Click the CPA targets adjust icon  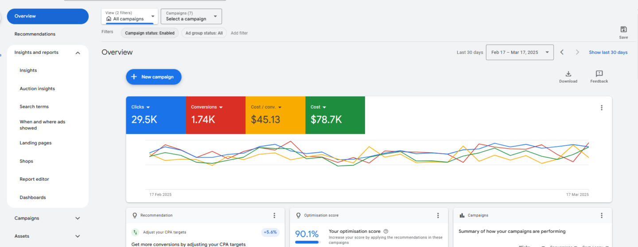(x=135, y=232)
